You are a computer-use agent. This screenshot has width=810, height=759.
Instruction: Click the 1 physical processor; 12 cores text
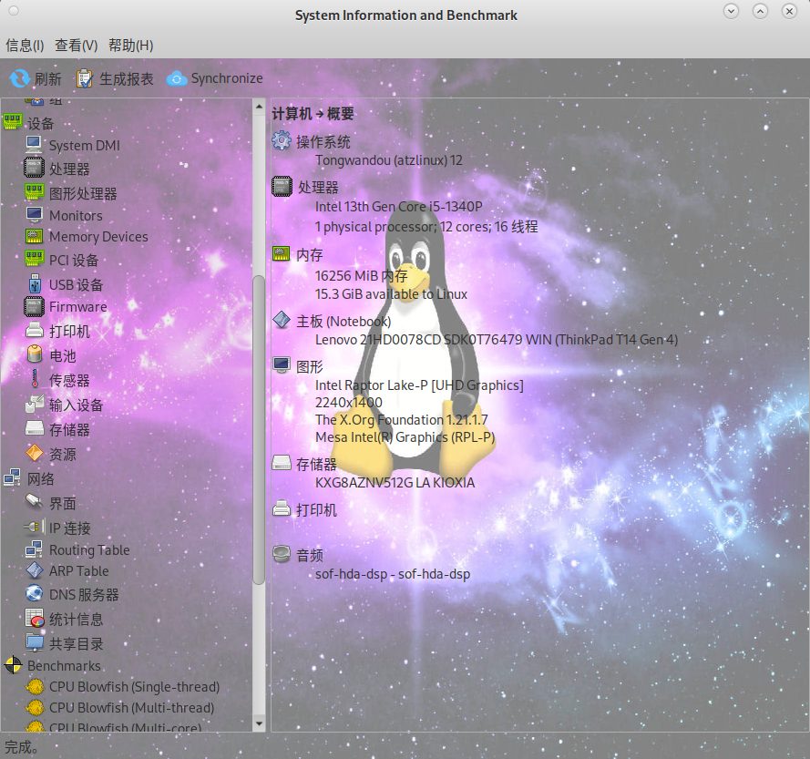point(426,227)
